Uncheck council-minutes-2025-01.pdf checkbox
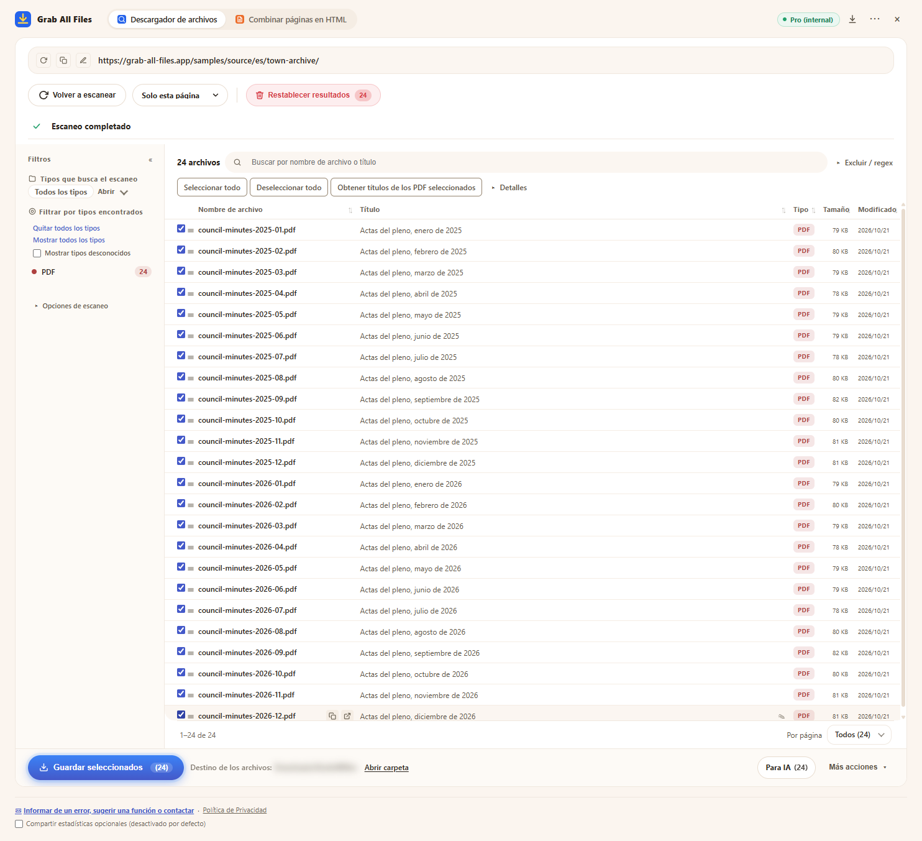 click(181, 229)
